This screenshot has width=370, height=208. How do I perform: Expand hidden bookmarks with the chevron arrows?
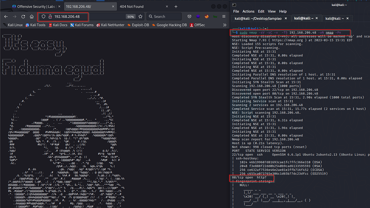click(225, 25)
